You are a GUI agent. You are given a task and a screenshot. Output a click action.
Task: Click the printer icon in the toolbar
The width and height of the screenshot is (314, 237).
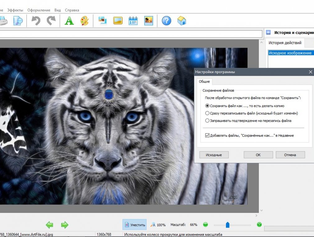pos(3,21)
